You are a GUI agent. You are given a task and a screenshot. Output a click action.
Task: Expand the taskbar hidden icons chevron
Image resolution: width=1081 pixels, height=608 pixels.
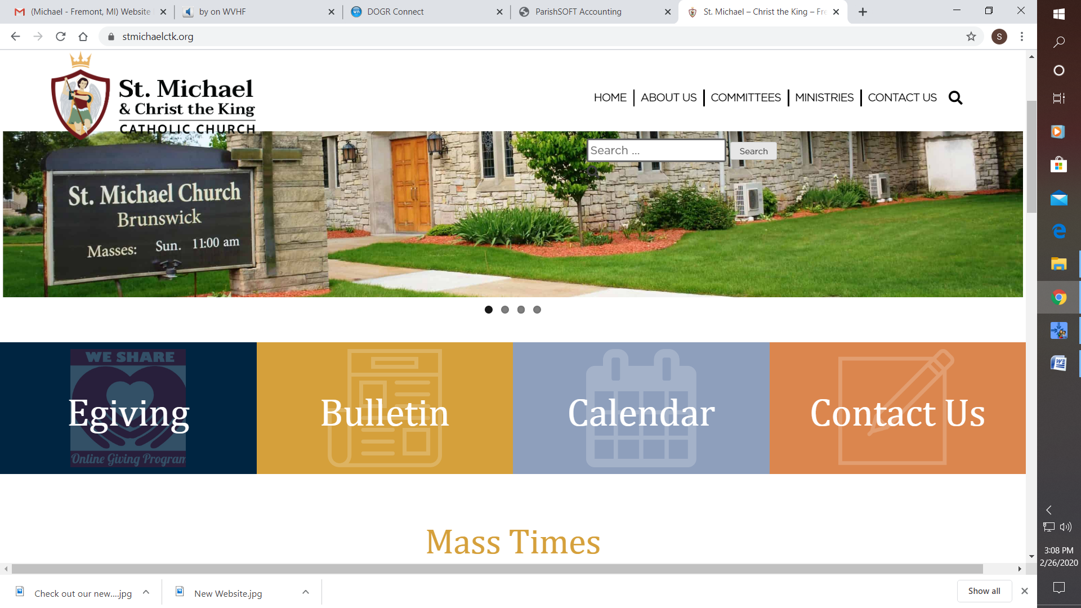click(x=1049, y=510)
